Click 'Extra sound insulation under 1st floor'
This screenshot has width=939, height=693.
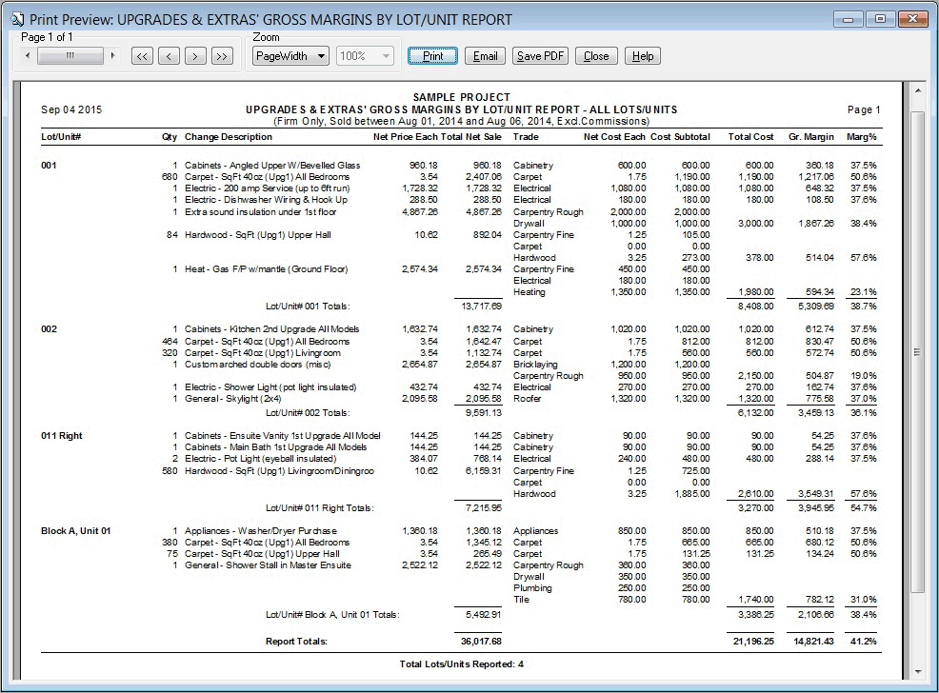[261, 212]
